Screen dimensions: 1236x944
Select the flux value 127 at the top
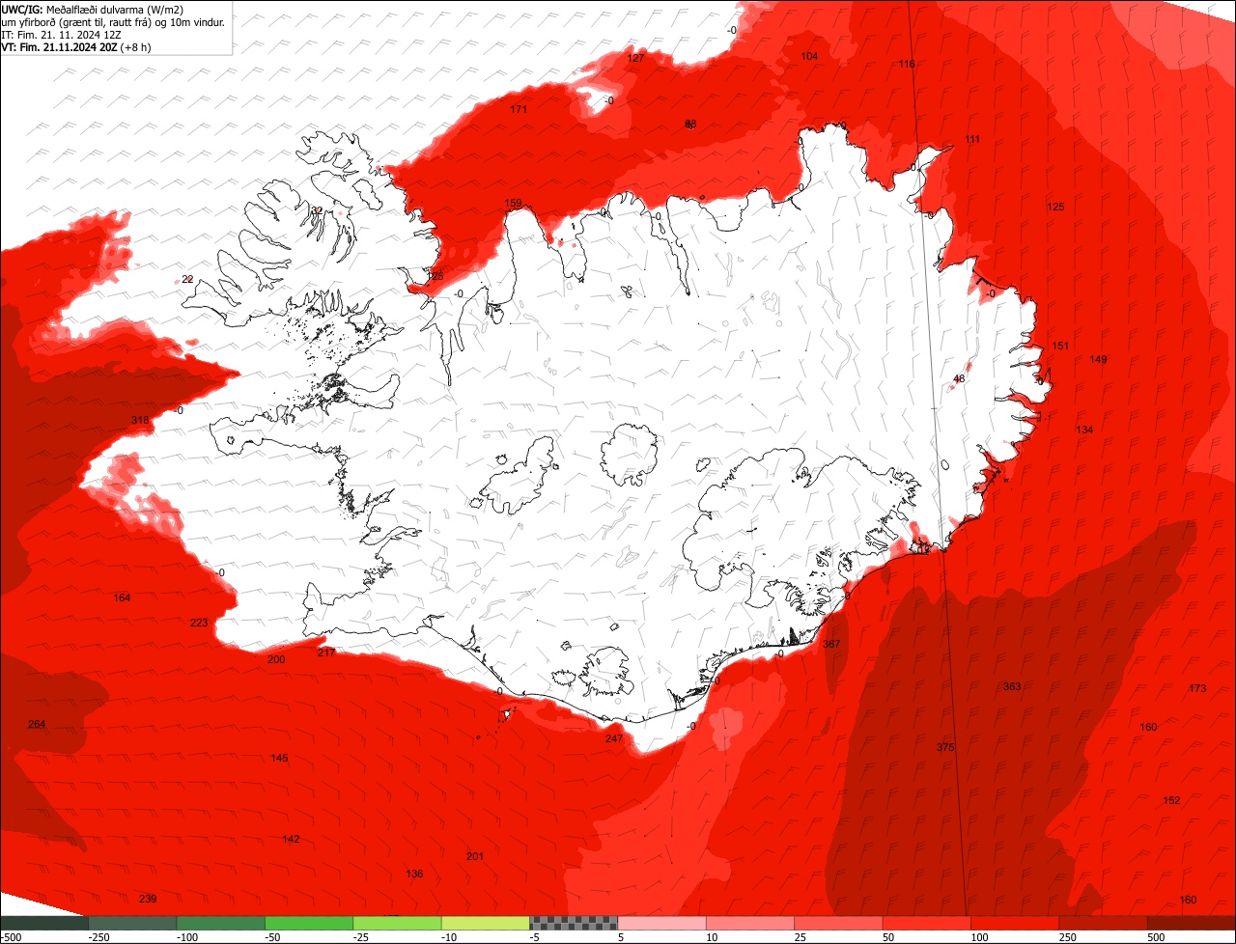[635, 58]
